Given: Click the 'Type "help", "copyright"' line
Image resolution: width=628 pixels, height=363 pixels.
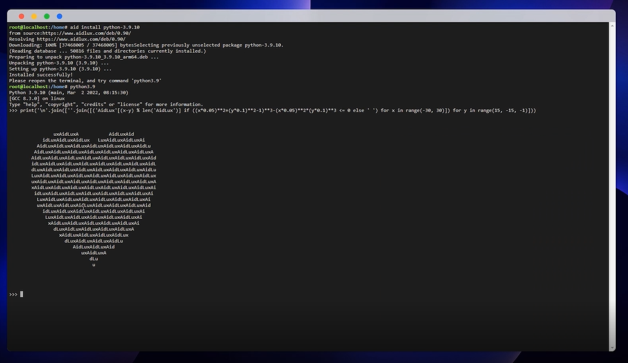Looking at the screenshot, I should click(106, 104).
